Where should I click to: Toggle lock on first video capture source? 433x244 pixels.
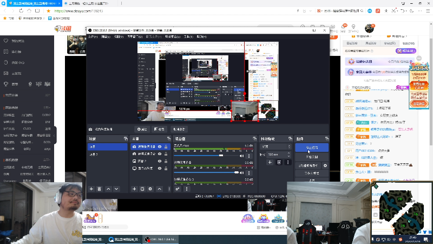pos(166,146)
